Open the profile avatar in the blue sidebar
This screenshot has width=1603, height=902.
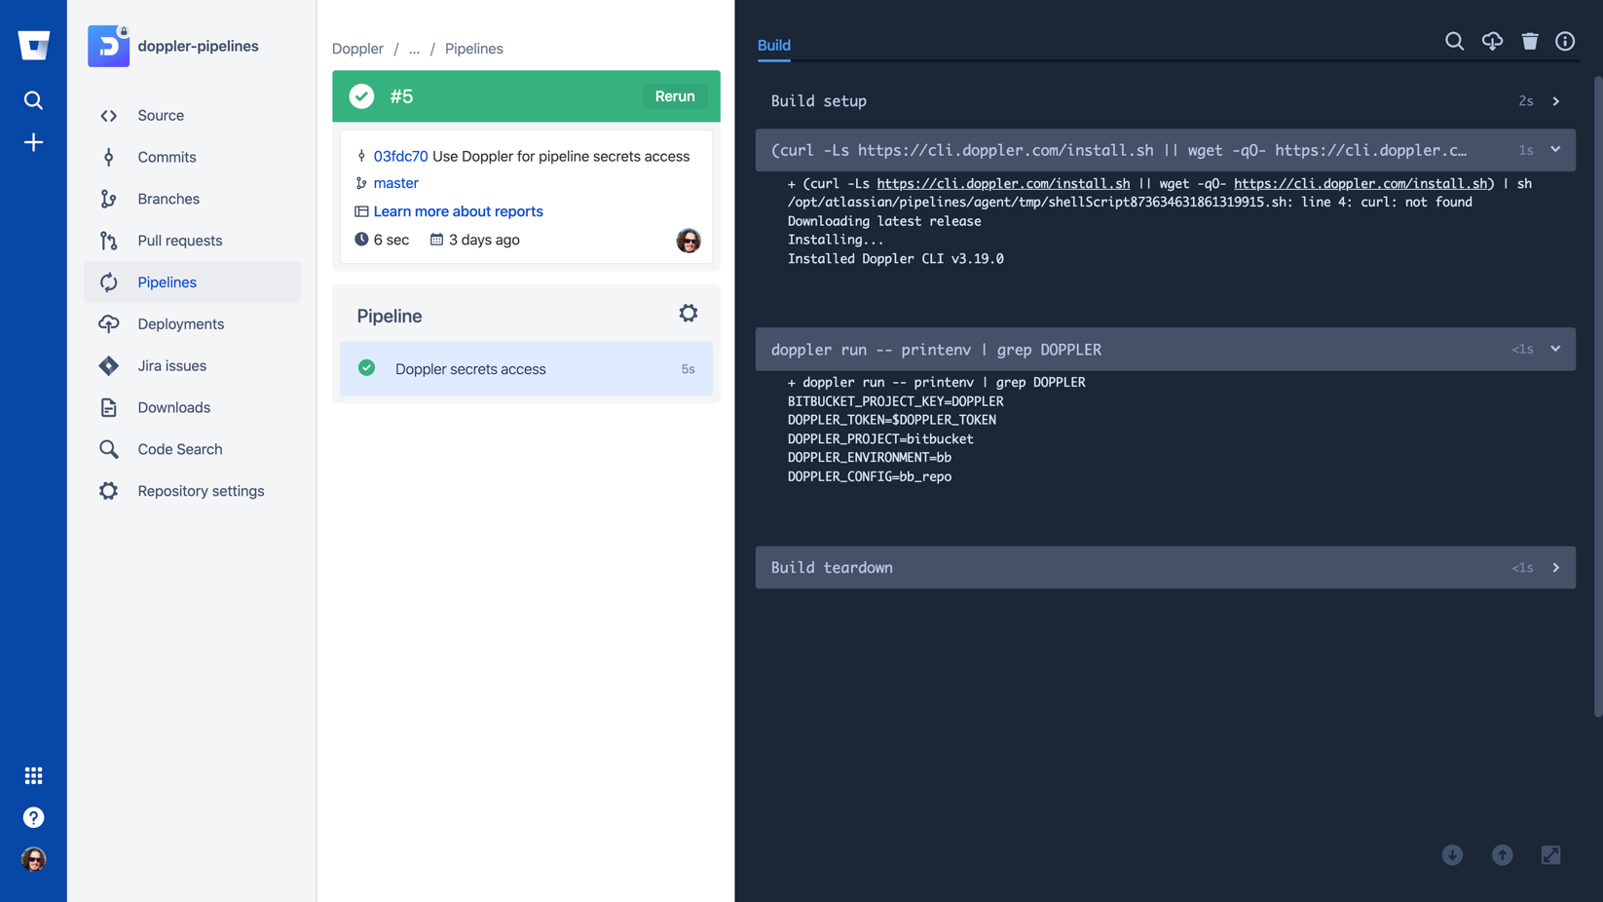point(33,859)
